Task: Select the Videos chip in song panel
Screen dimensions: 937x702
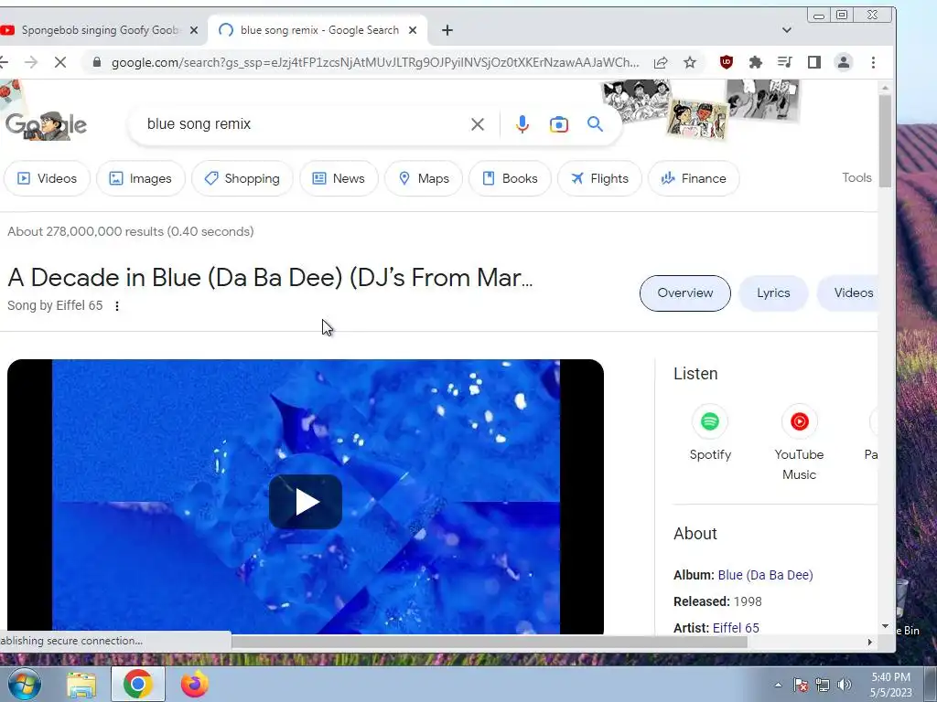Action: tap(848, 293)
